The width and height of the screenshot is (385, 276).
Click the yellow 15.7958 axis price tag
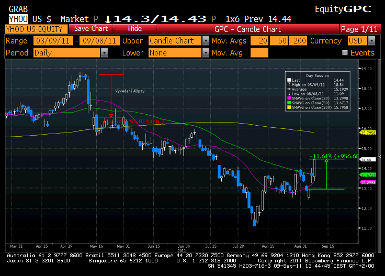click(x=368, y=133)
